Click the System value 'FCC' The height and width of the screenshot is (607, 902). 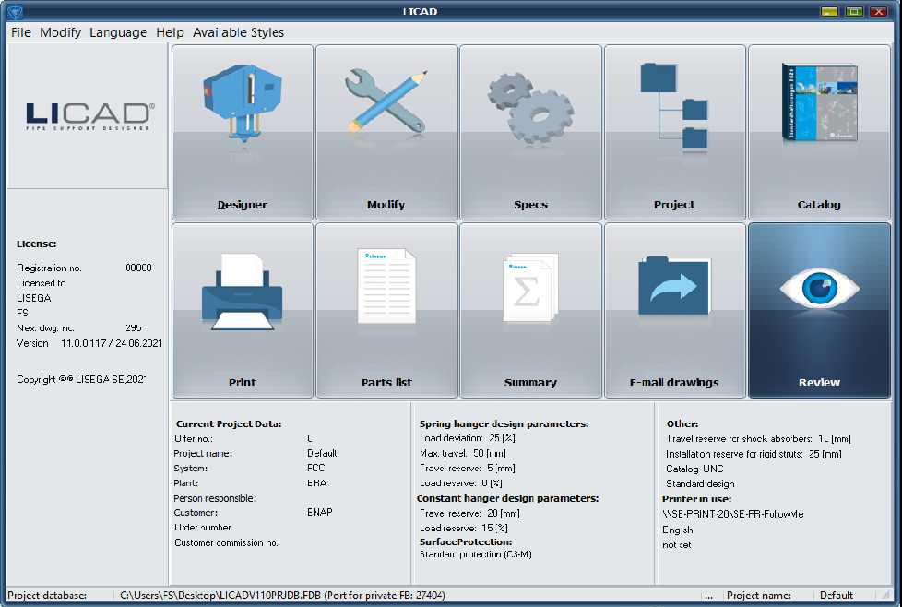point(315,469)
